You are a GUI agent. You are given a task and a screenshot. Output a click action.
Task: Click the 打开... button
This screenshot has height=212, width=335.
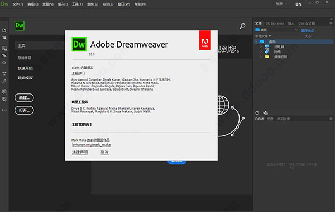[x=24, y=110]
